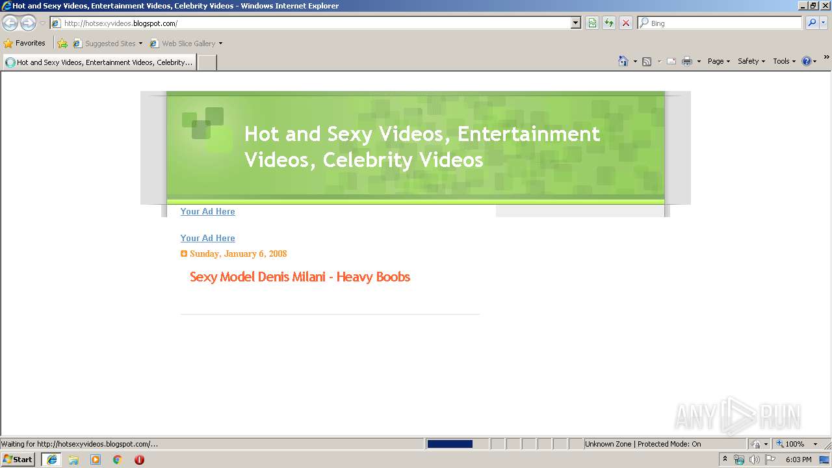Screen dimensions: 832x468
Task: Click the magnifier Search button
Action: pos(812,23)
